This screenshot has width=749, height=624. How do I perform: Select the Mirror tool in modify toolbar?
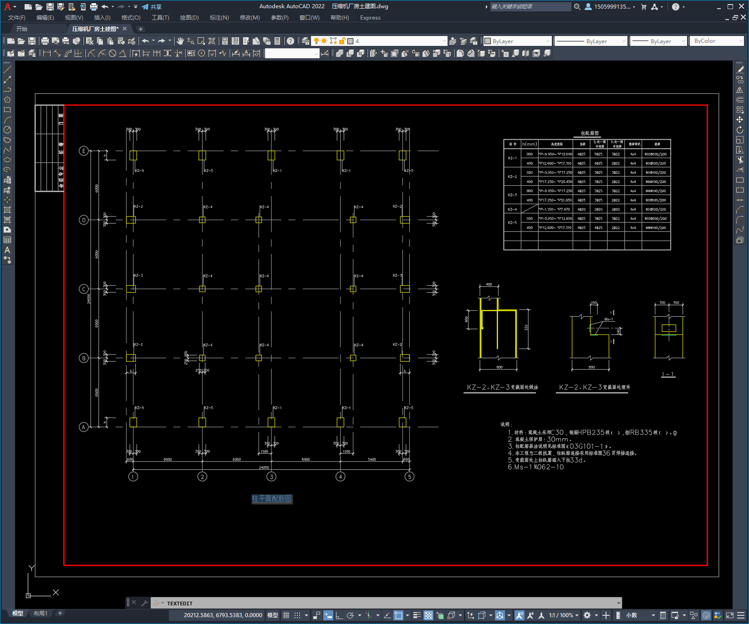pyautogui.click(x=740, y=90)
